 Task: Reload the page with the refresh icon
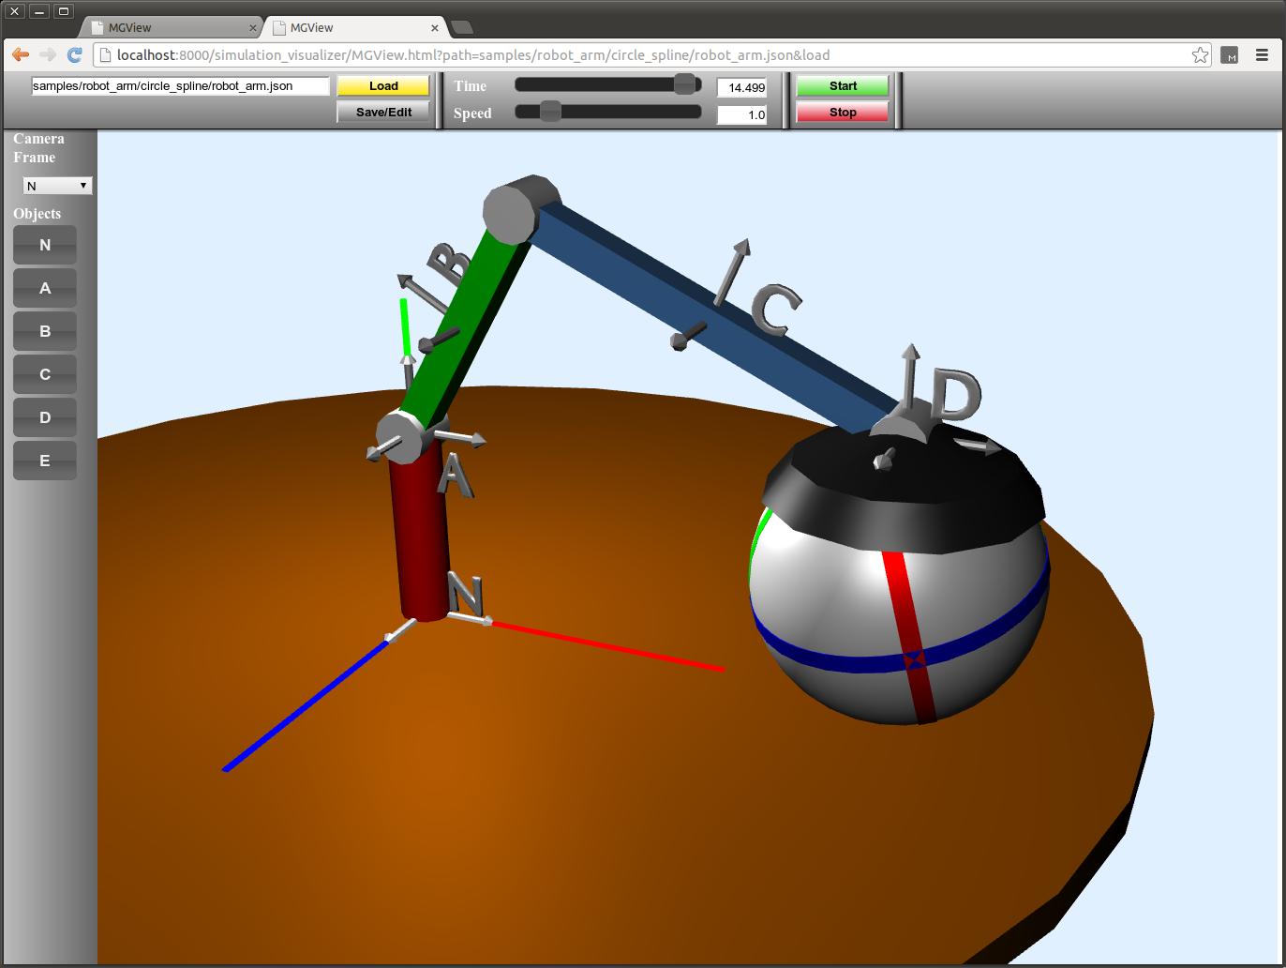pyautogui.click(x=75, y=55)
